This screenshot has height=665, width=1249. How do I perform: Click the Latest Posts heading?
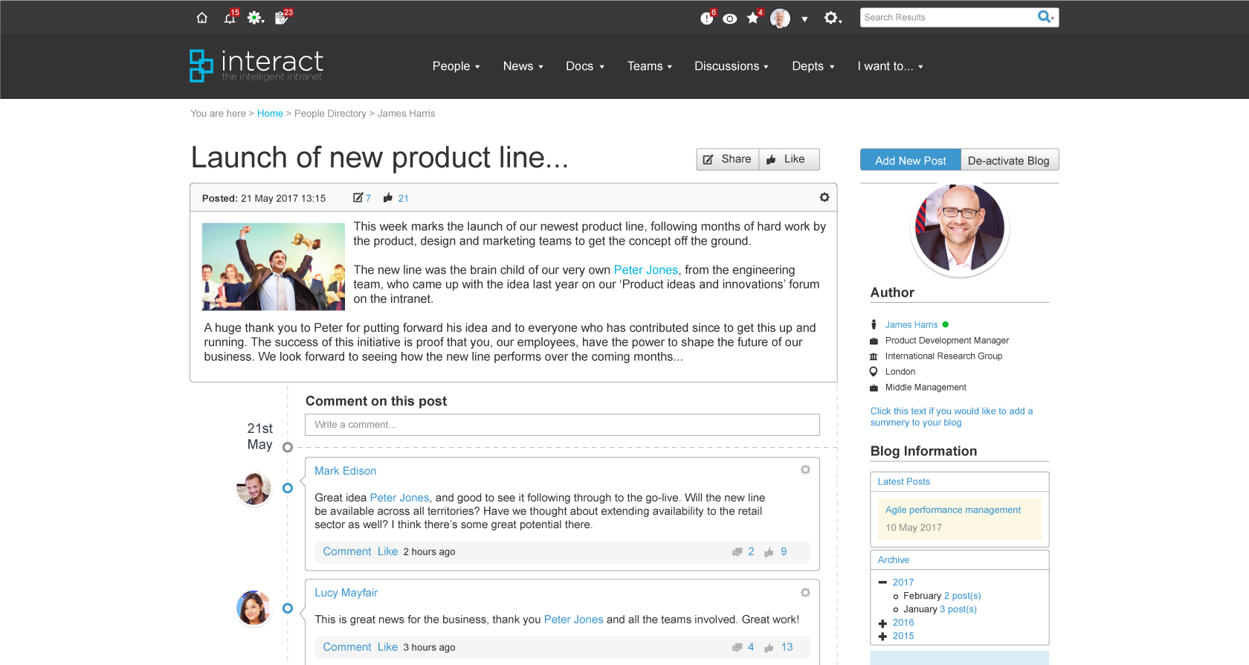903,482
